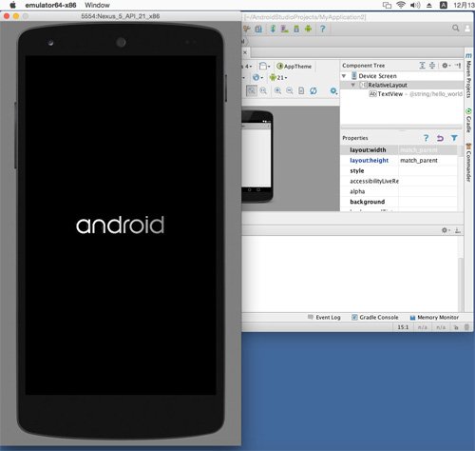This screenshot has width=475, height=451.
Task: Open the Apple menu
Action: pyautogui.click(x=12, y=5)
